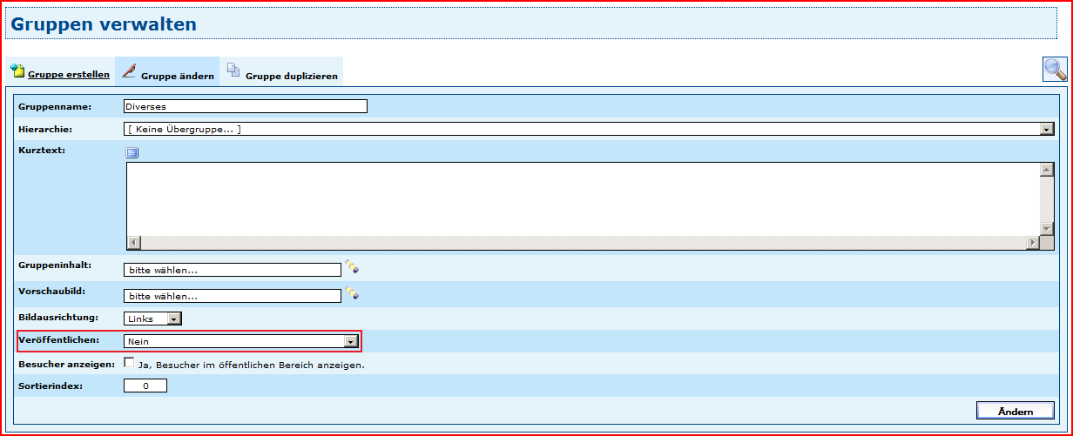This screenshot has height=436, width=1073.
Task: Open the Gruppeninhalt picker icon
Action: click(352, 266)
